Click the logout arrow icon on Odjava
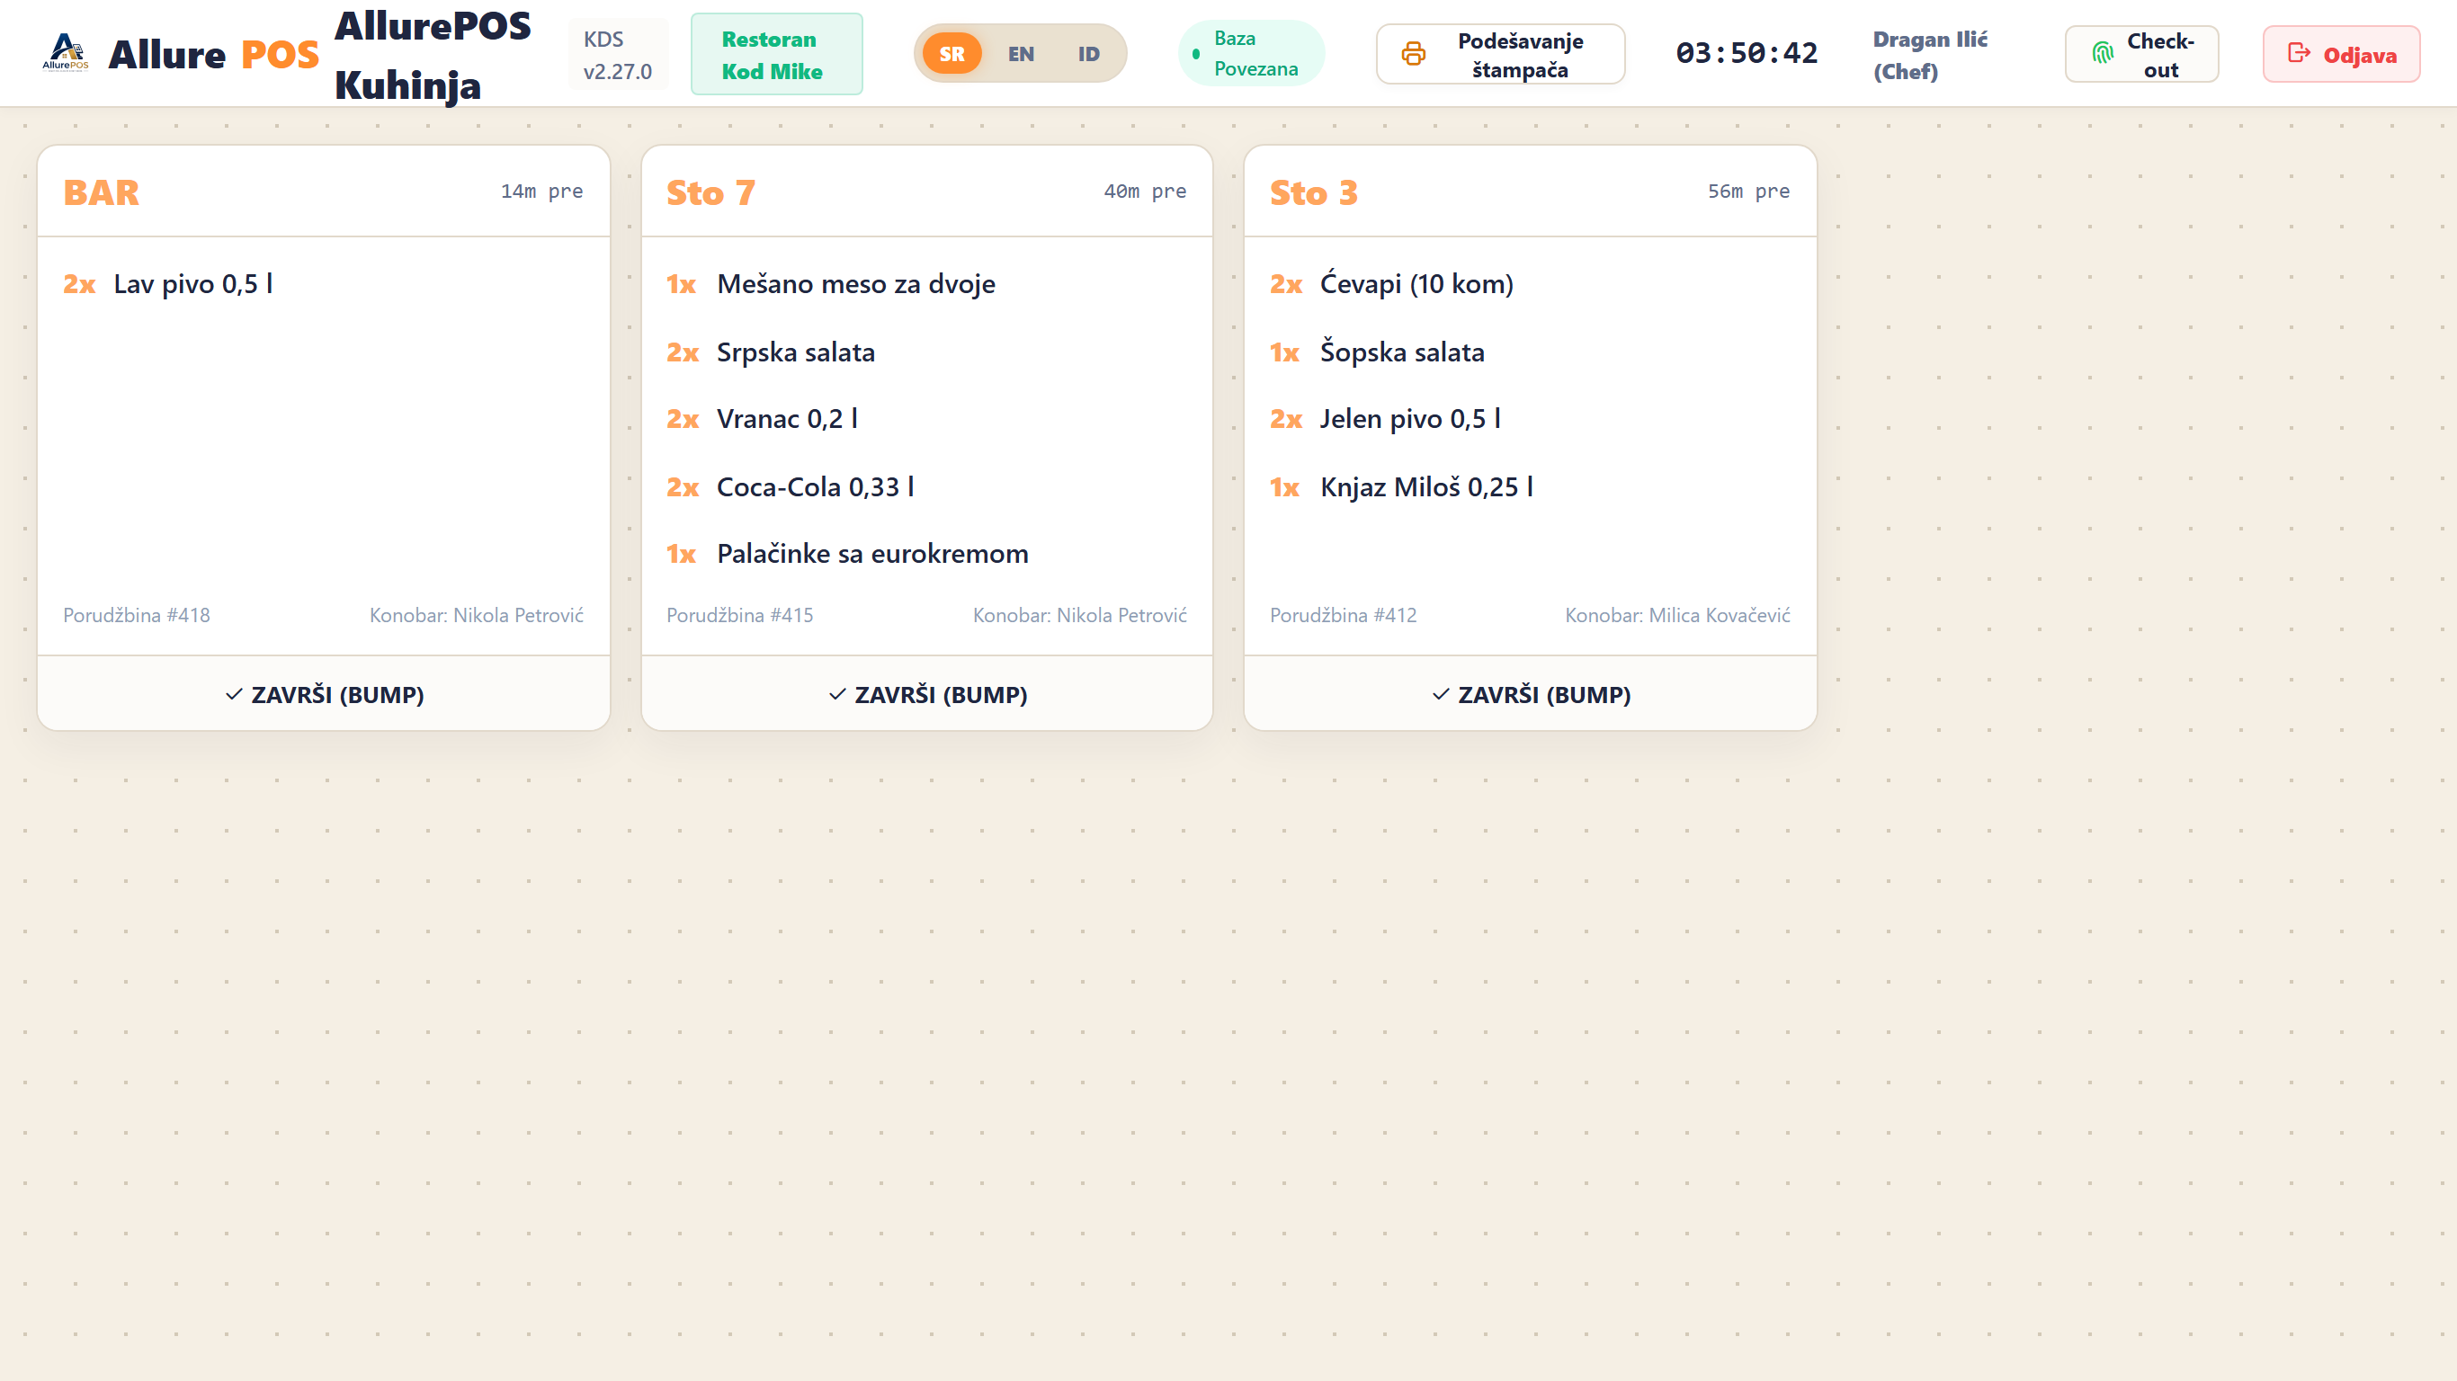This screenshot has width=2457, height=1381. click(x=2299, y=53)
